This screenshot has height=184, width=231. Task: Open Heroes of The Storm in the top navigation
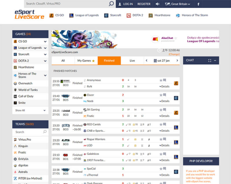click(x=192, y=15)
